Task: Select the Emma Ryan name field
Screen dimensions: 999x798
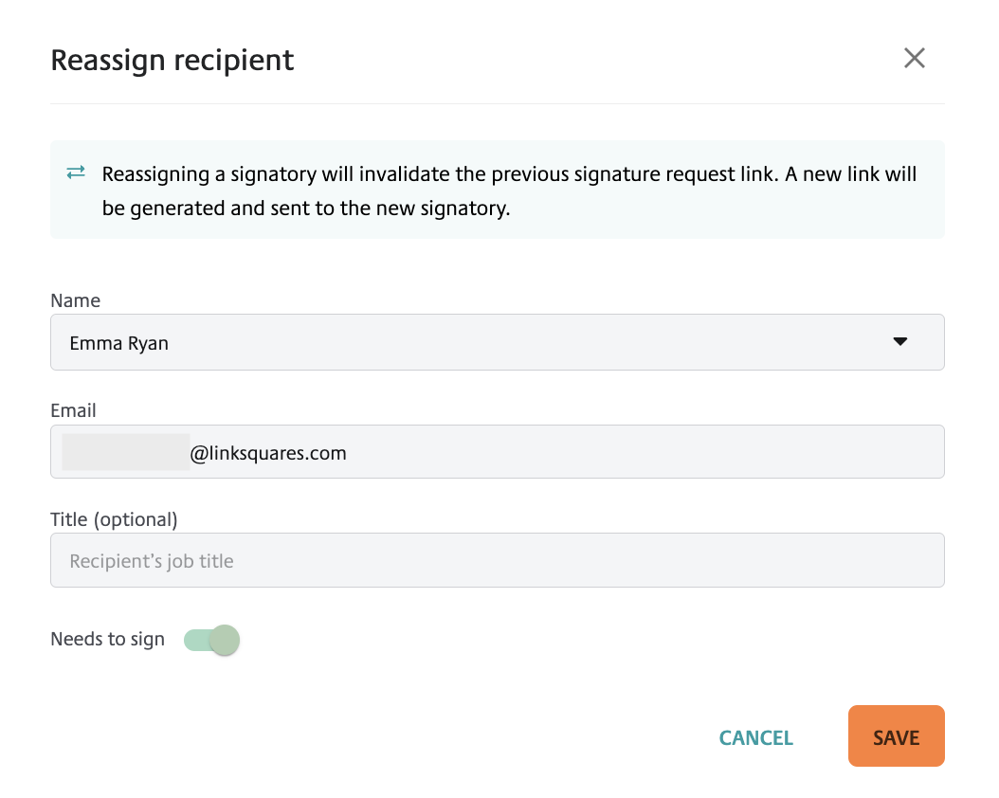Action: [x=497, y=342]
